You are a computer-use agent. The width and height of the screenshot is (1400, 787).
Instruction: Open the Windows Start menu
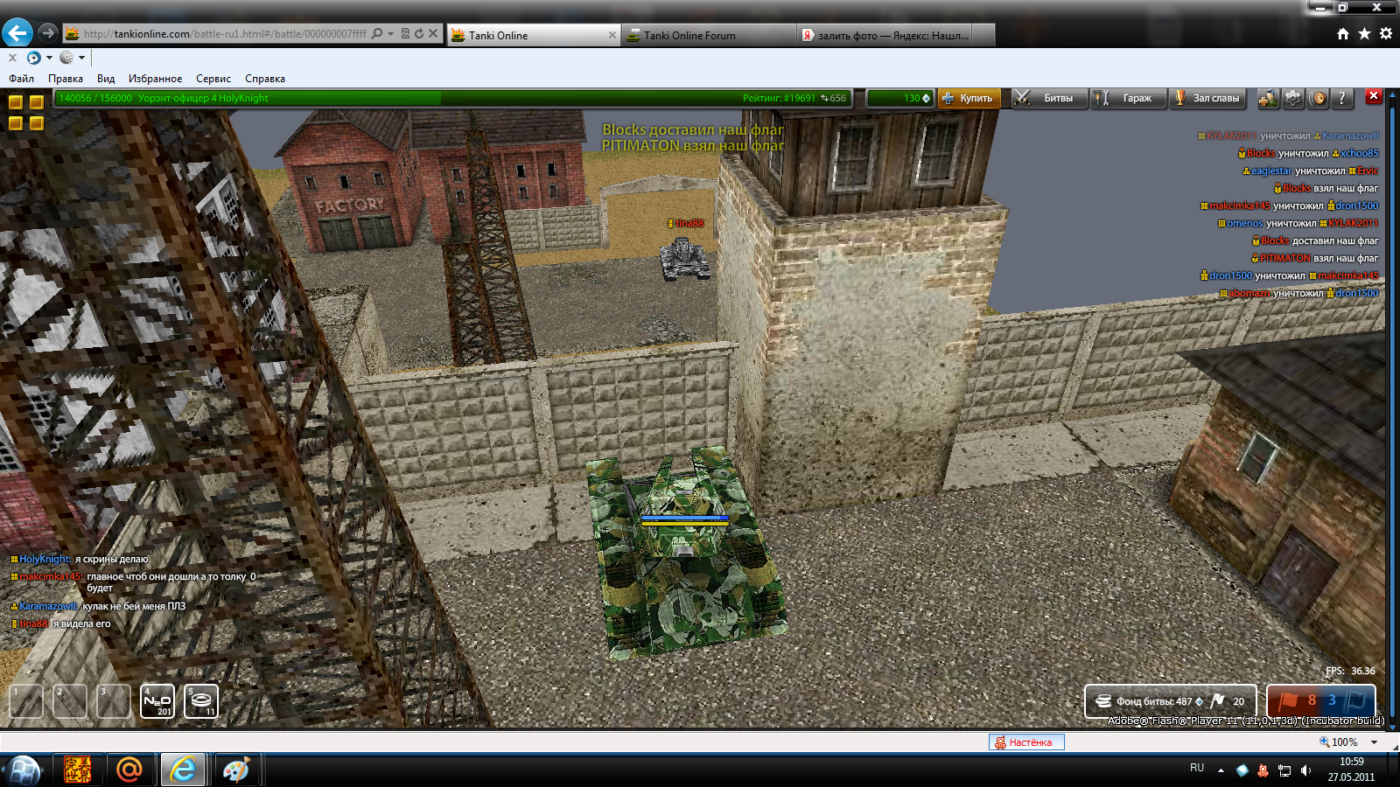tap(24, 770)
